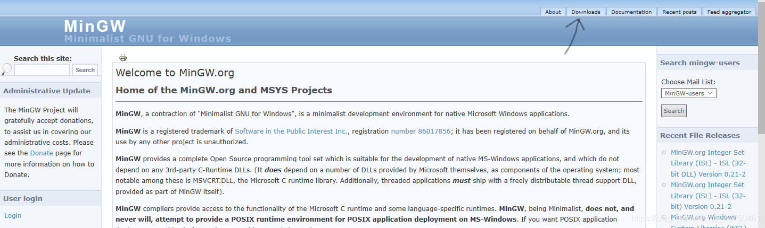Screen dimensions: 765x228
Task: Click the Welcome to MinGW.org heading
Action: (x=175, y=73)
